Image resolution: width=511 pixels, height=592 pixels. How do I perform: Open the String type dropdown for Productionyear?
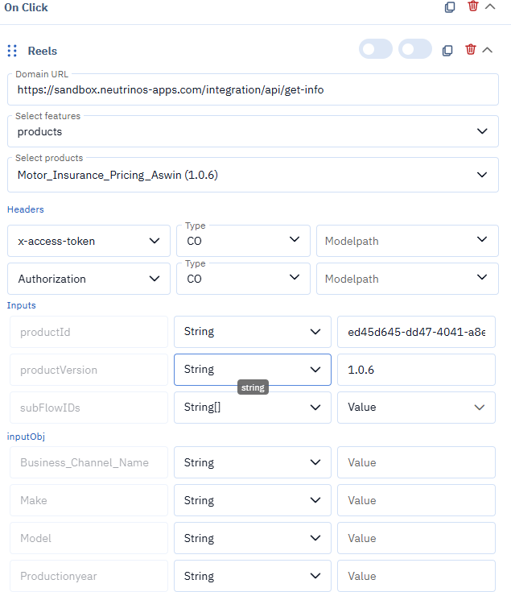tap(252, 576)
